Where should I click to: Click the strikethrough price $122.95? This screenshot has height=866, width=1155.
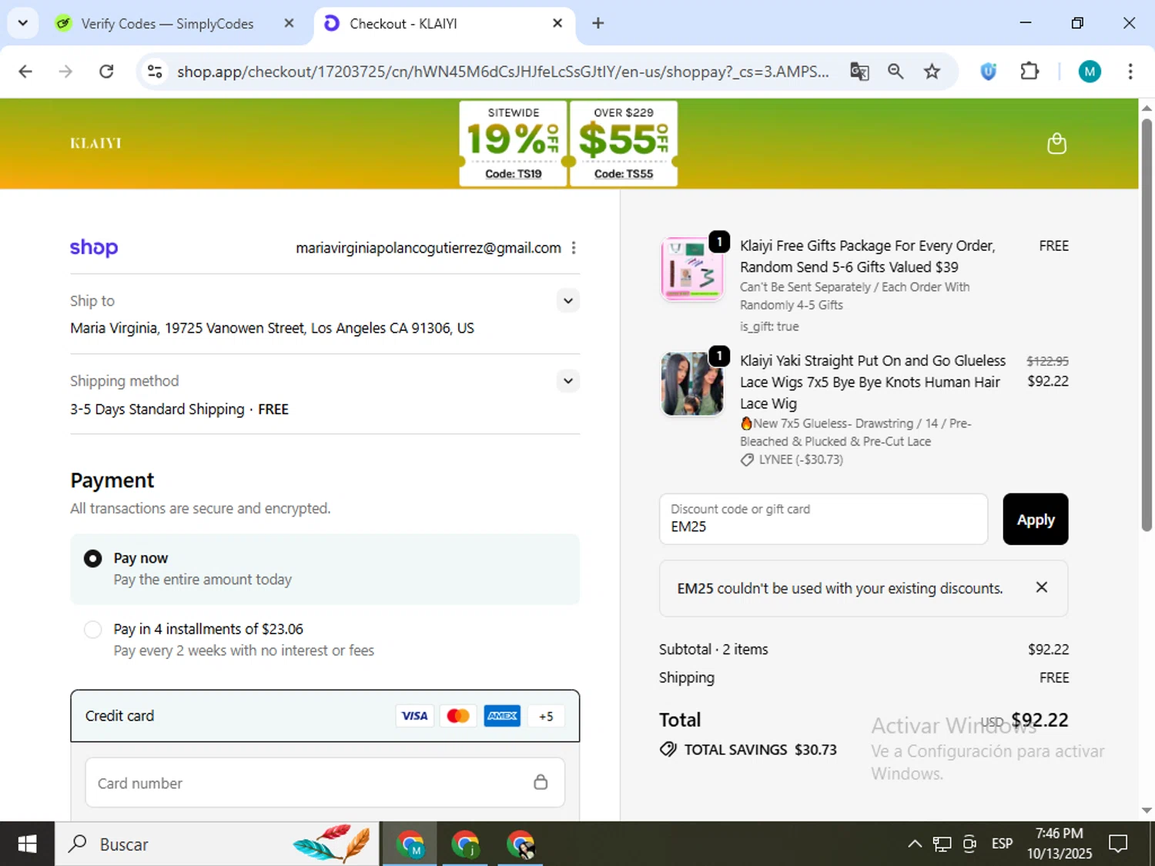[x=1047, y=361]
